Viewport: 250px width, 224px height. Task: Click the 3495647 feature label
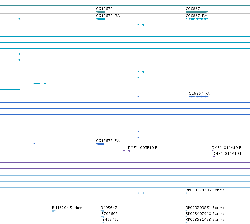109,208
